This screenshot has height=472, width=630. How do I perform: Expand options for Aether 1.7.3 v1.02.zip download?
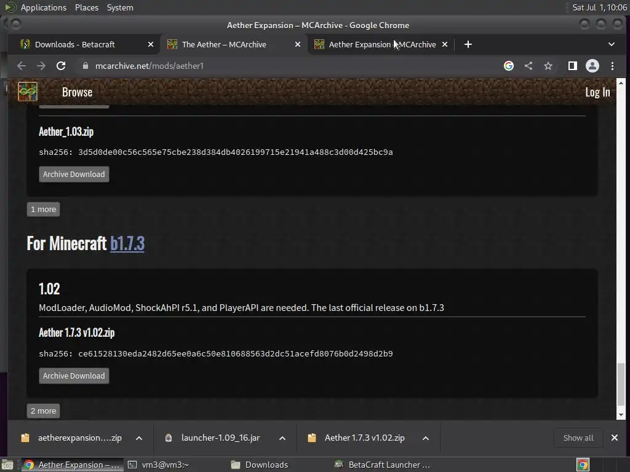426,438
